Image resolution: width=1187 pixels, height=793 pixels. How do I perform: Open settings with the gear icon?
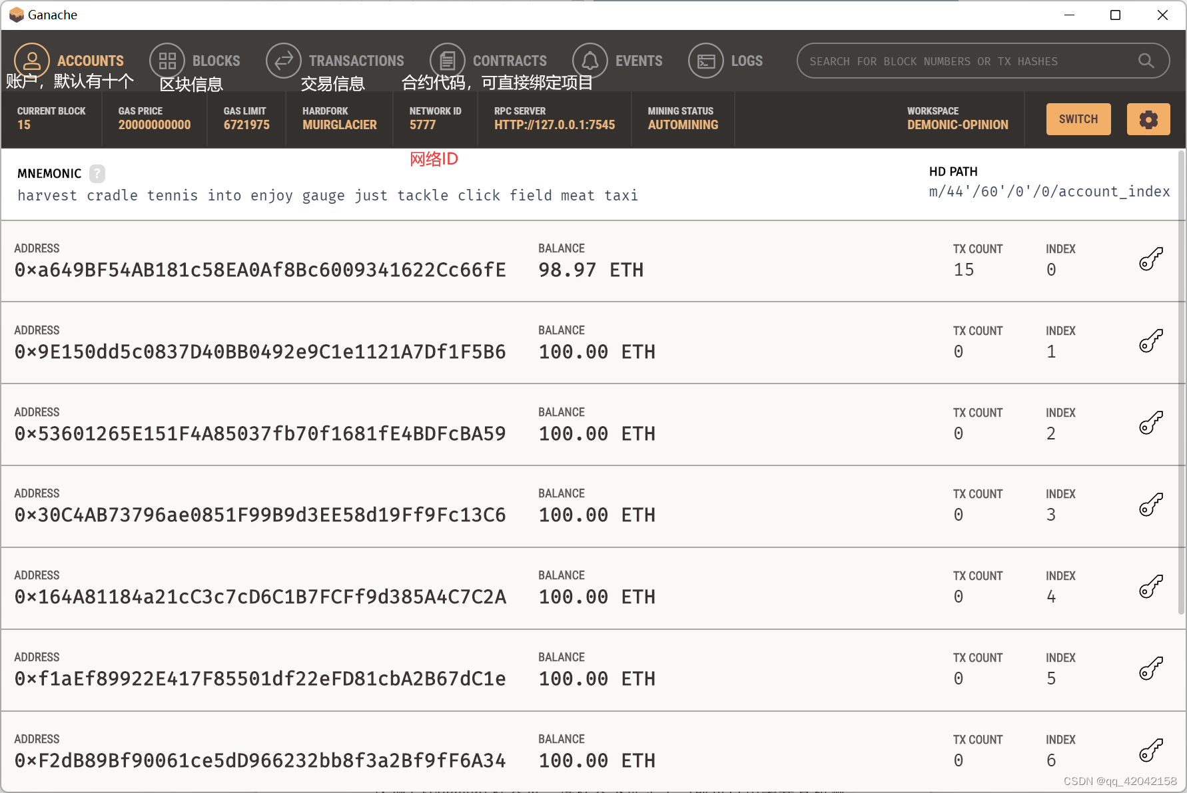point(1148,119)
